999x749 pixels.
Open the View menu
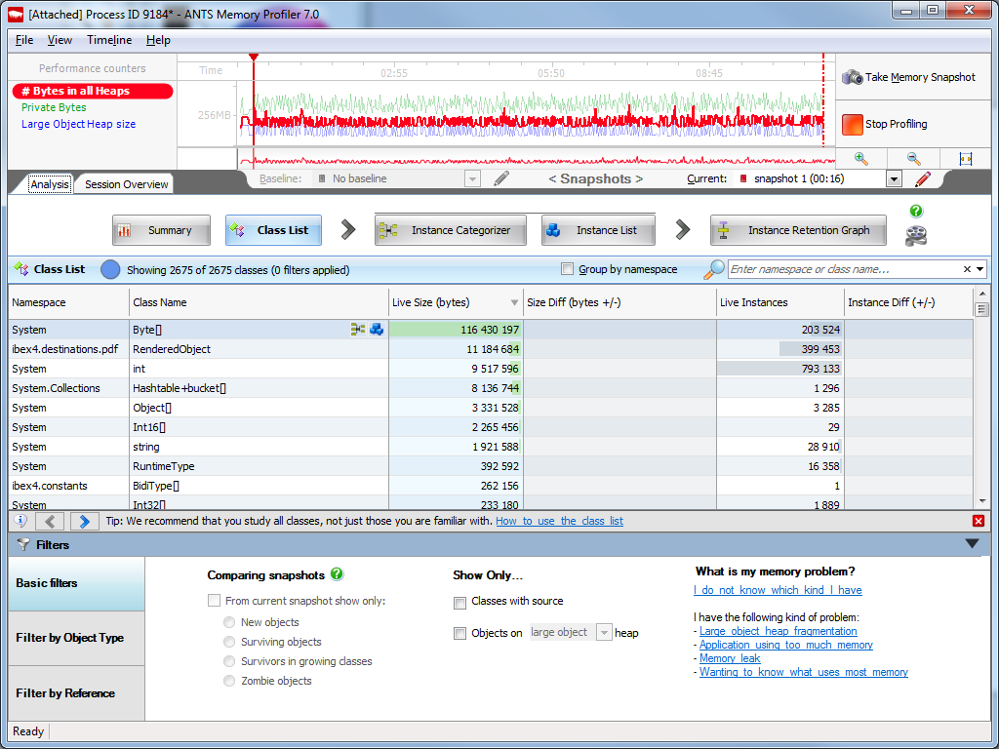(x=60, y=40)
